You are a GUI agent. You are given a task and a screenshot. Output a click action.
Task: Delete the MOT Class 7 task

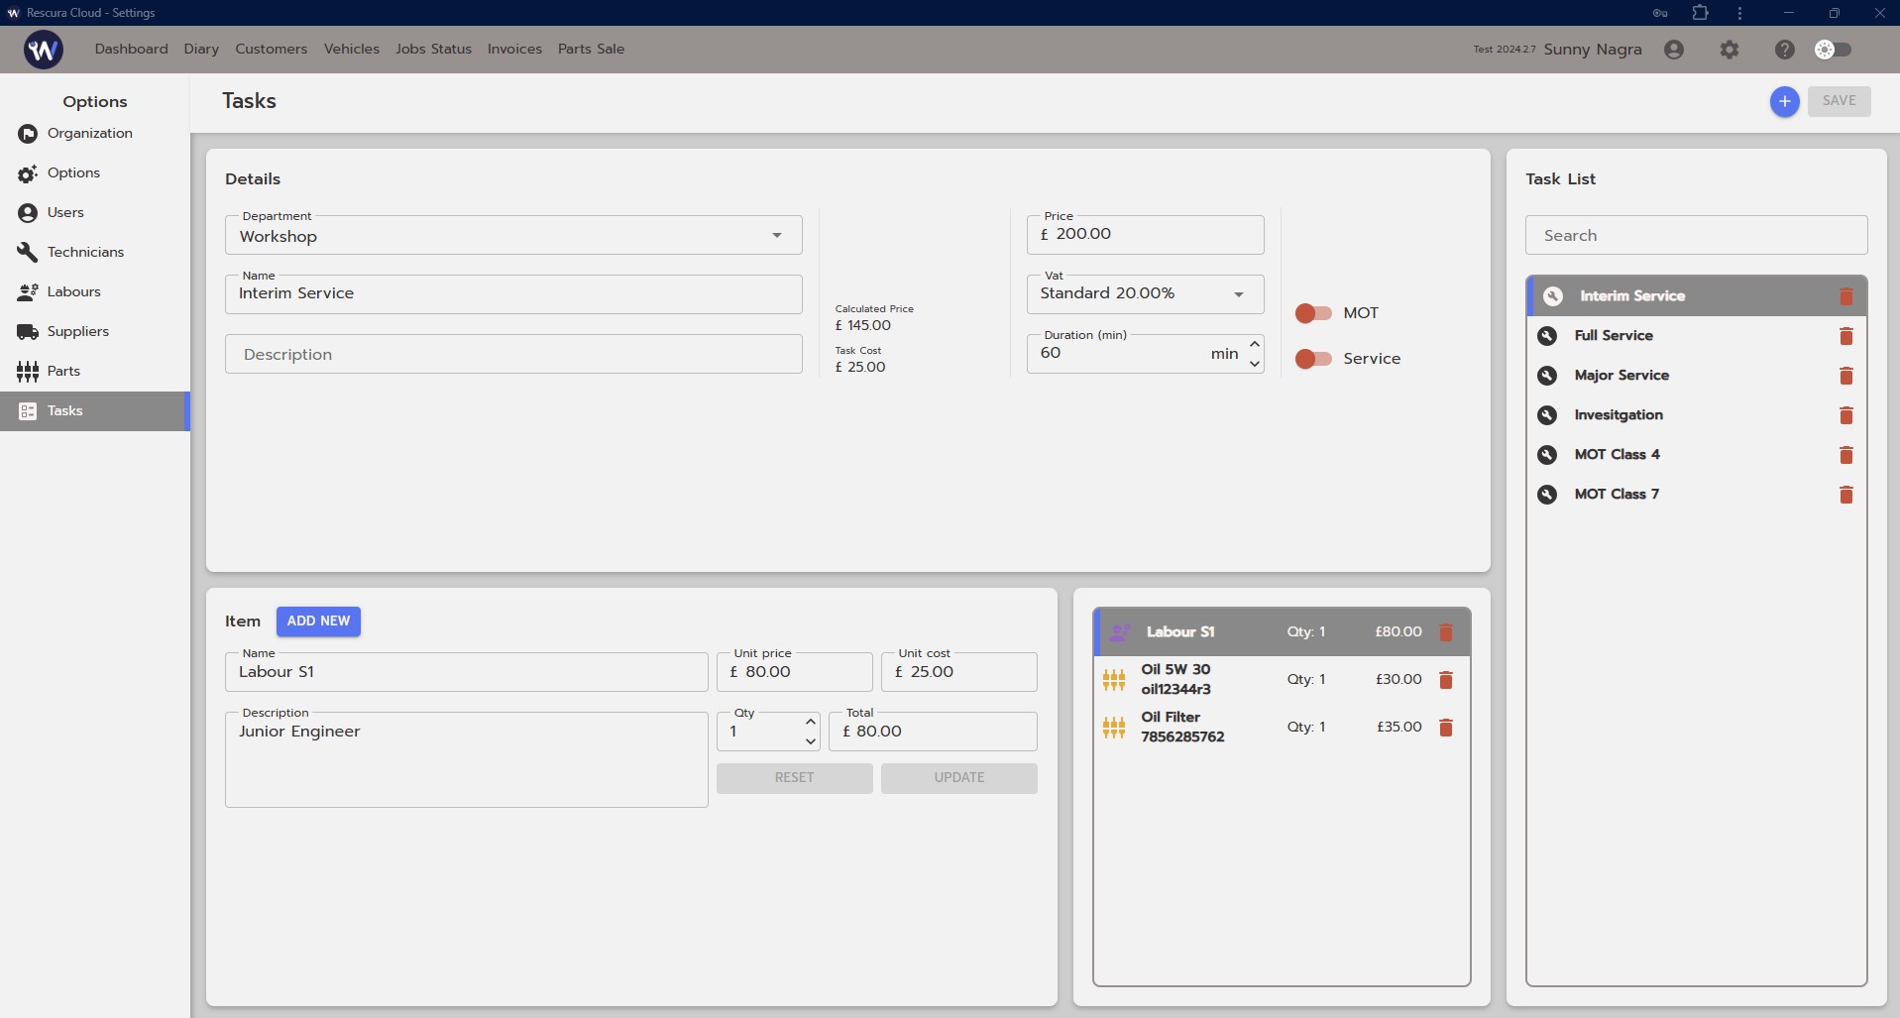(1846, 495)
